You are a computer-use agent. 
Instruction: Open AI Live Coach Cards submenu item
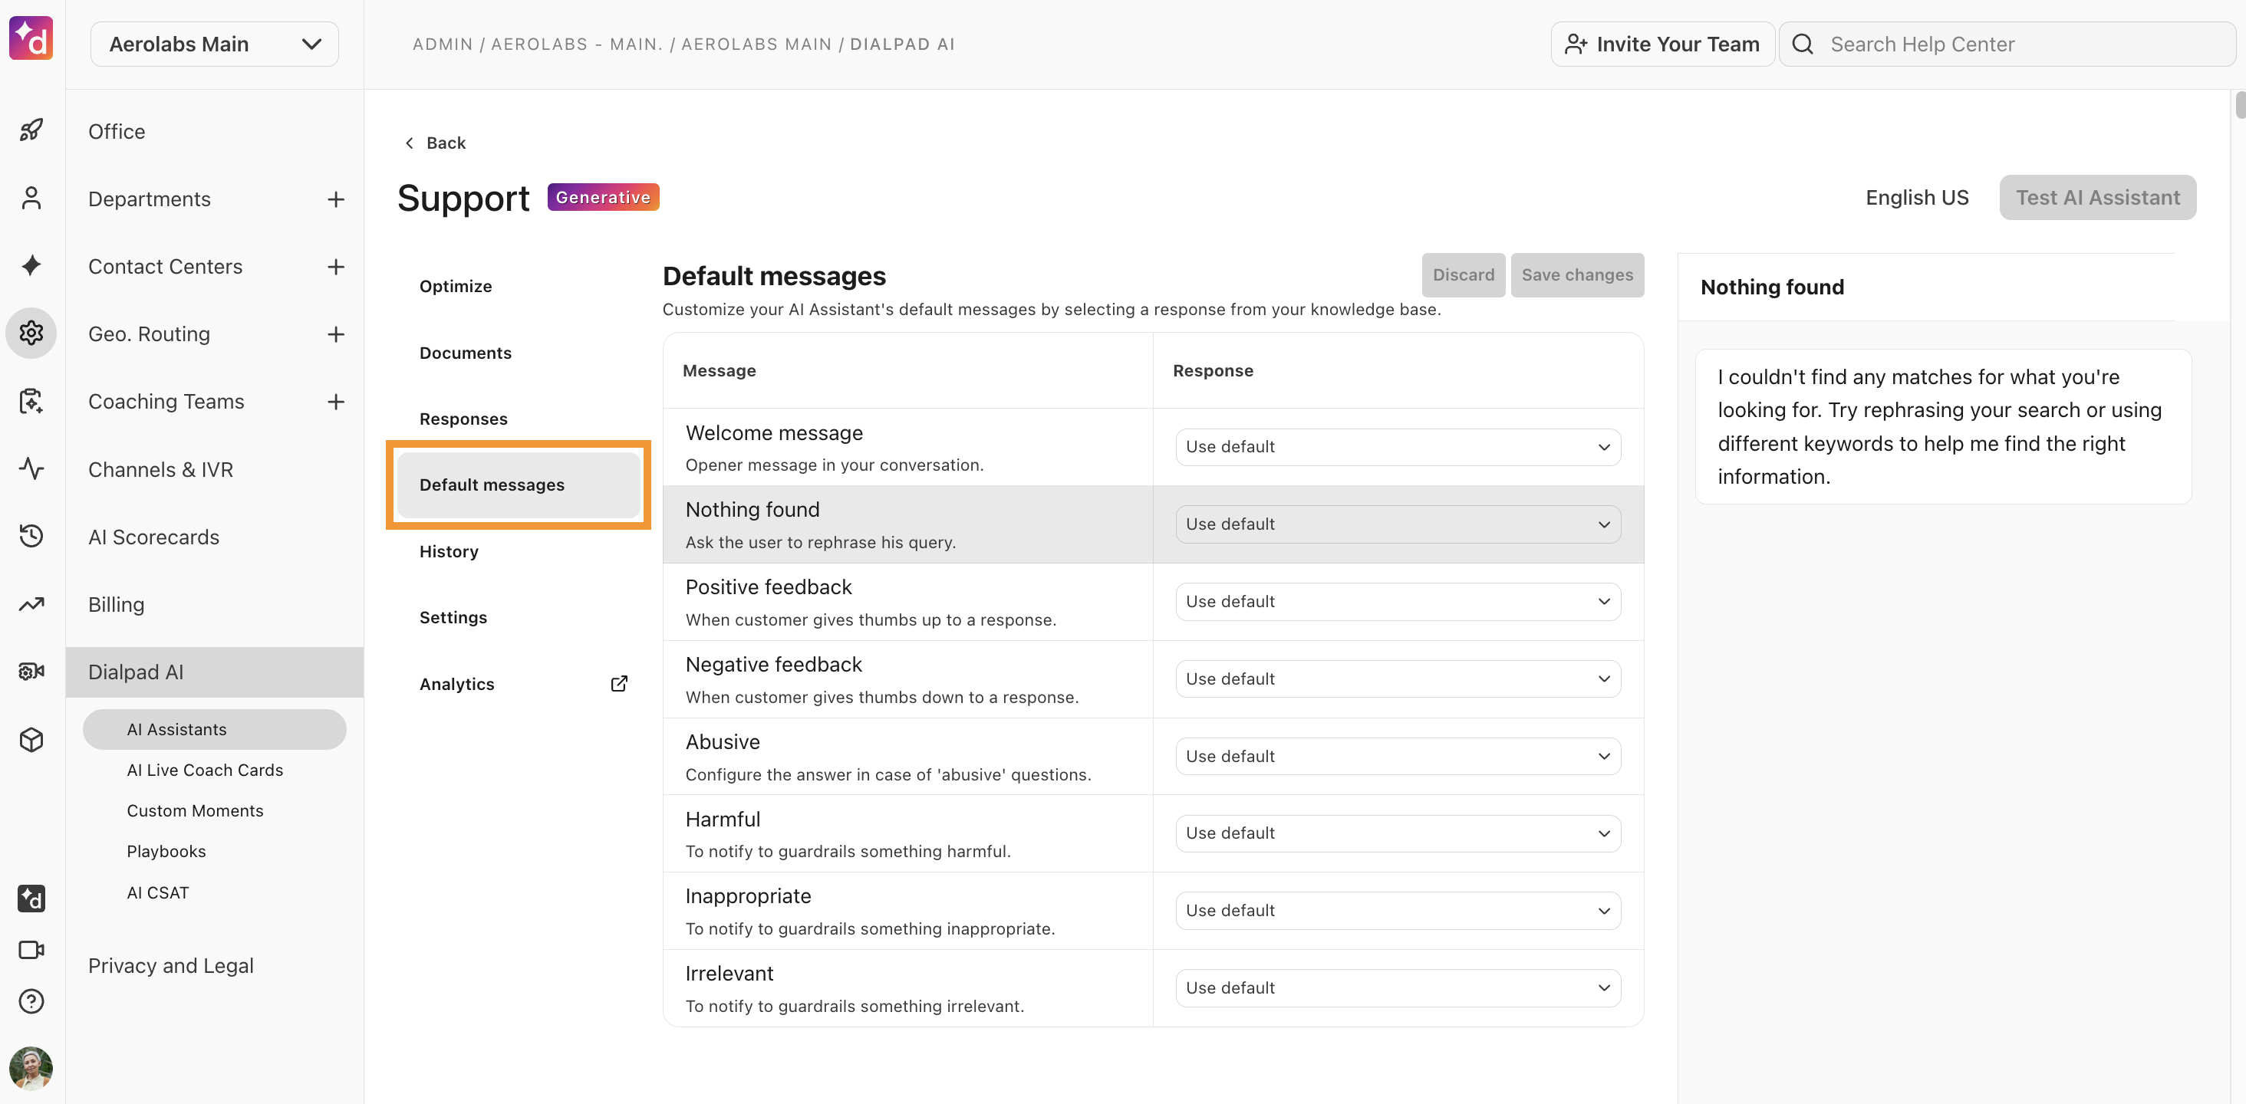(205, 770)
